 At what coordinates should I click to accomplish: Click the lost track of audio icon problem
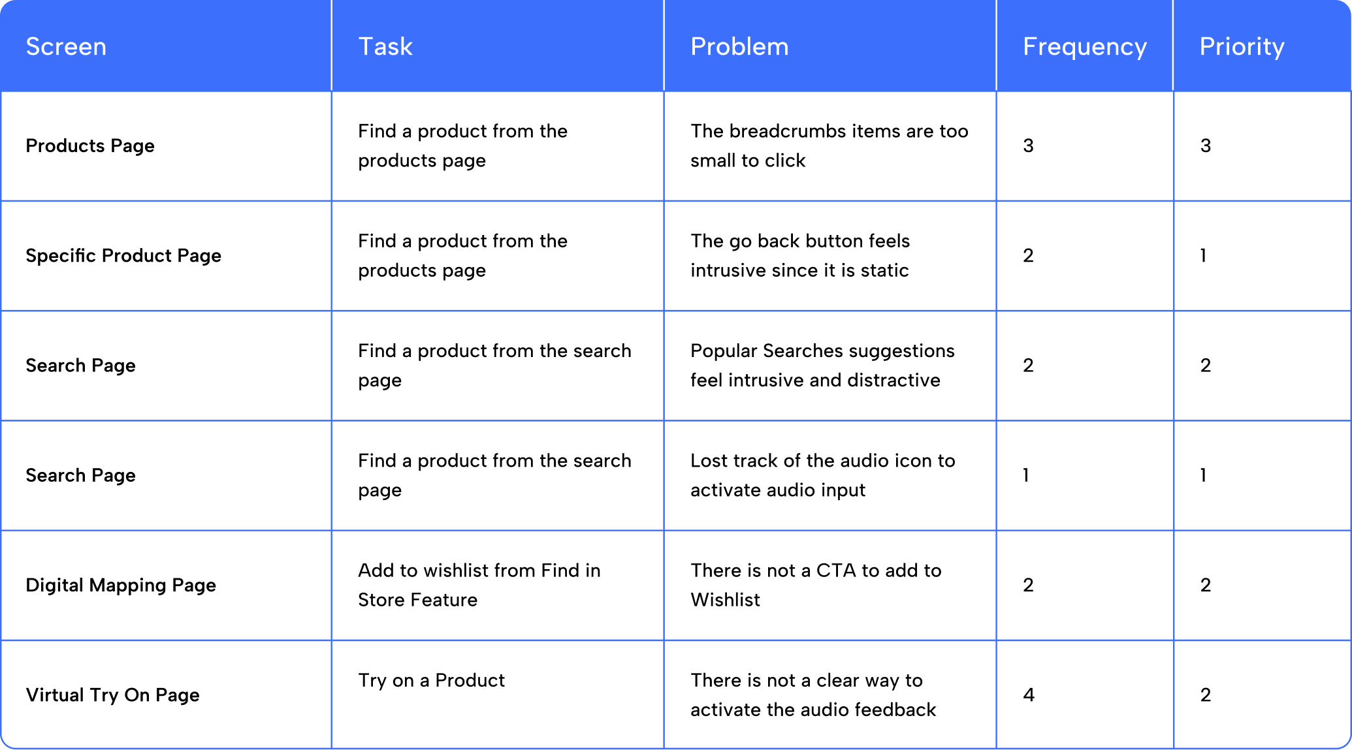pos(822,475)
